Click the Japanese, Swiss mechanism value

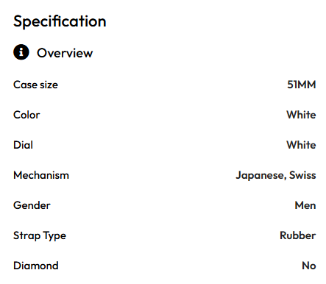click(276, 176)
